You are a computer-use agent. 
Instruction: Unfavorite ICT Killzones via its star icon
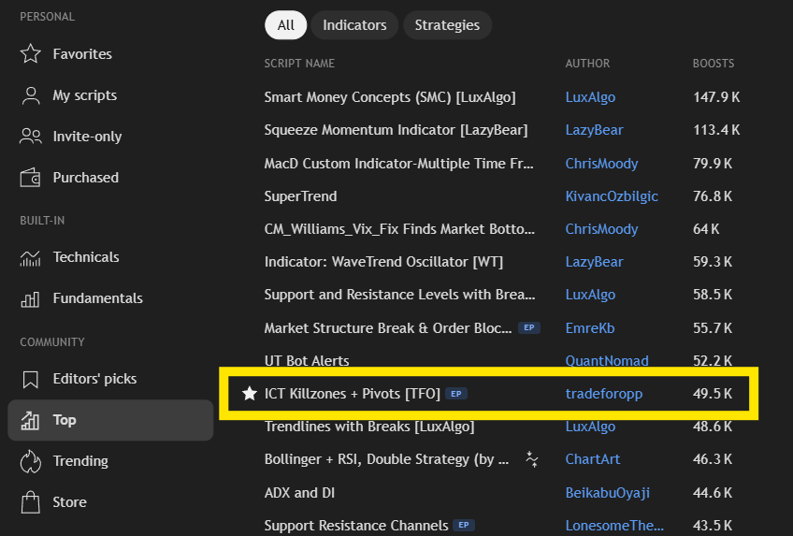pyautogui.click(x=250, y=393)
